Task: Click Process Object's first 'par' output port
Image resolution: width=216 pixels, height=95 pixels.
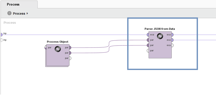Action: click(x=70, y=48)
